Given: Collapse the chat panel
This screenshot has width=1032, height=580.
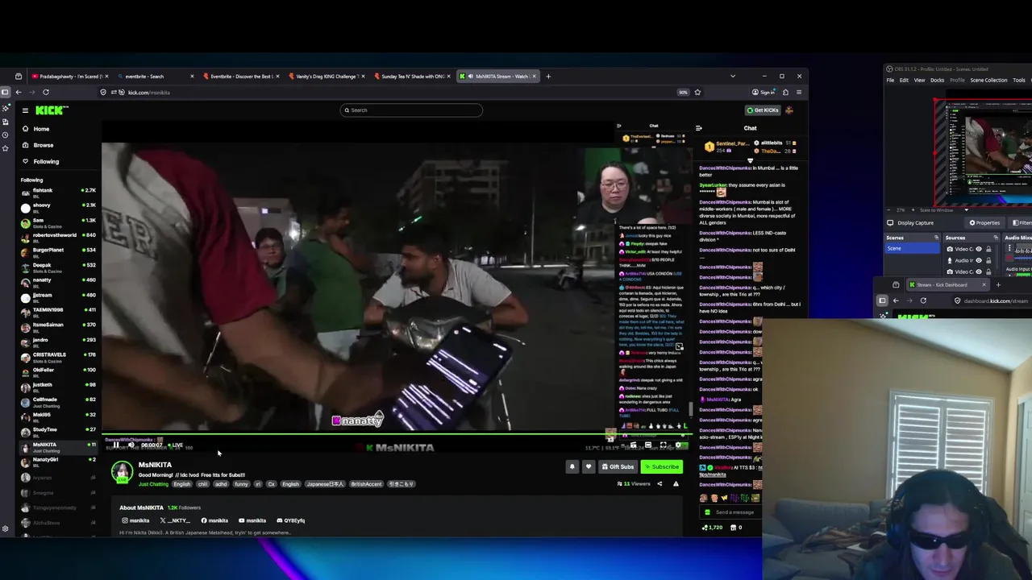Looking at the screenshot, I should coord(698,128).
